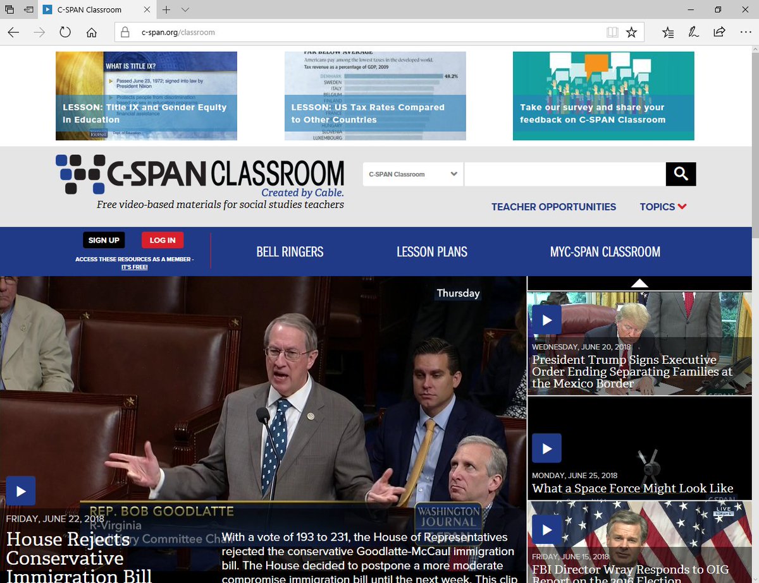The image size is (759, 583).
Task: Show tab previews chevron
Action: coord(185,10)
